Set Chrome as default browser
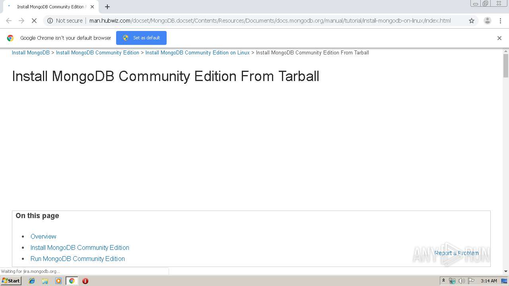 [141, 38]
